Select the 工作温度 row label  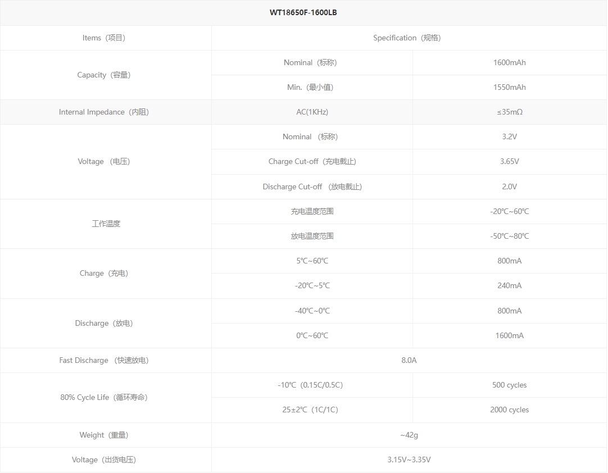(106, 224)
